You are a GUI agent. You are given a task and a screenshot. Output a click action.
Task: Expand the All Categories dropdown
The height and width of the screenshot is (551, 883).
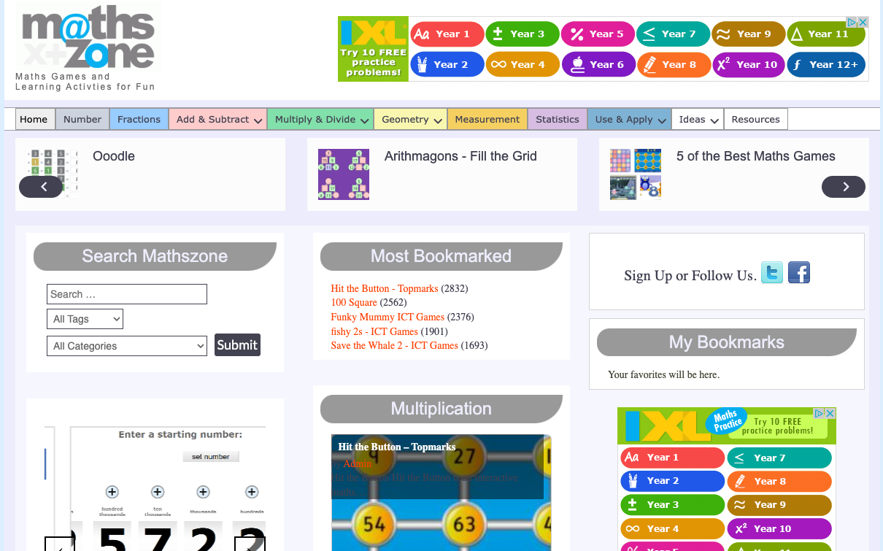[127, 346]
